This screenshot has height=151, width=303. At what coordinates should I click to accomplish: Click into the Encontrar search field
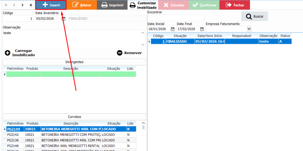click(176, 18)
